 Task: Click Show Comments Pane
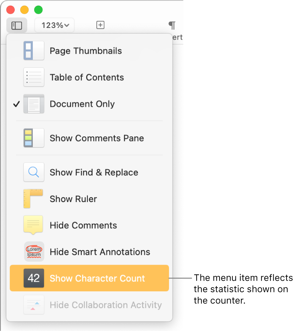[96, 138]
